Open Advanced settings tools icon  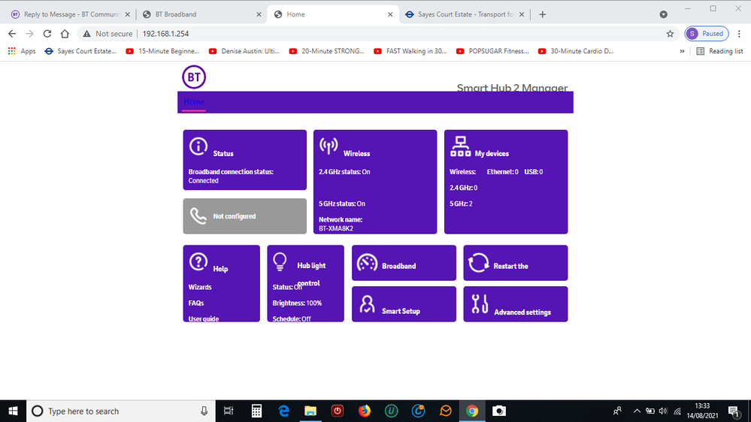pyautogui.click(x=480, y=304)
